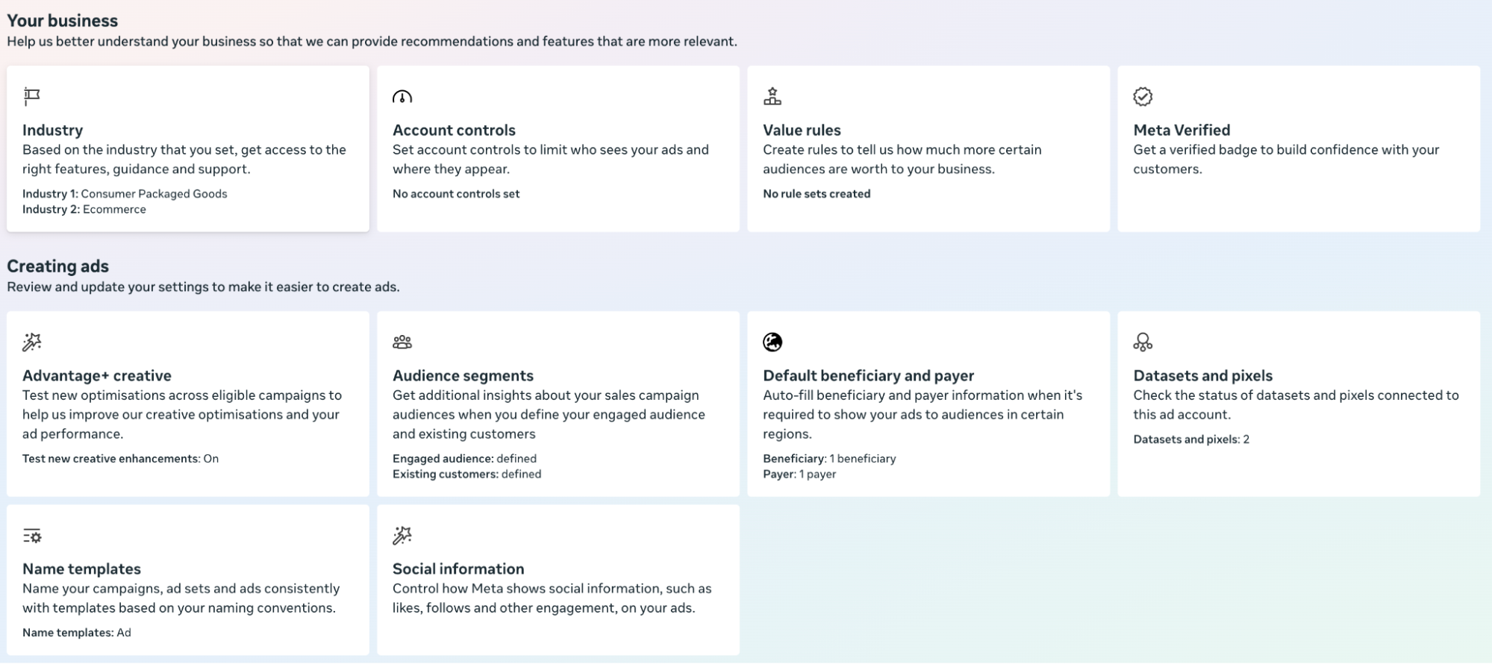Click the Industry flag icon

[x=31, y=96]
